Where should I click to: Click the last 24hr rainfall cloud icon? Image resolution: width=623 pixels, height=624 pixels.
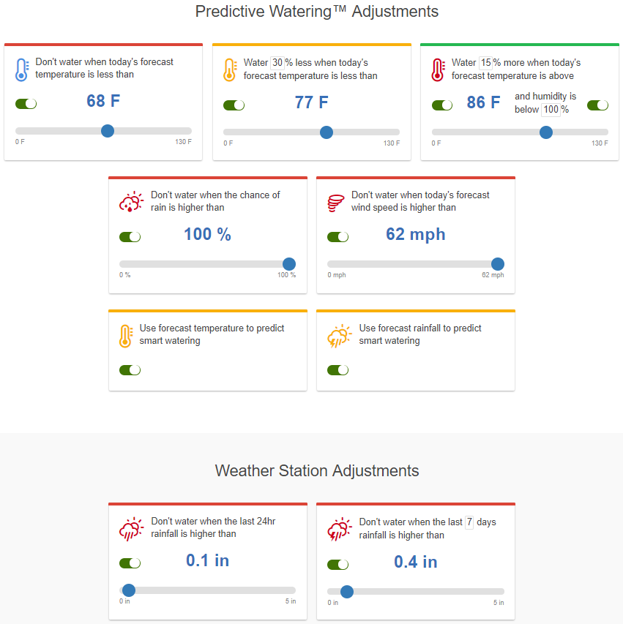pos(131,529)
